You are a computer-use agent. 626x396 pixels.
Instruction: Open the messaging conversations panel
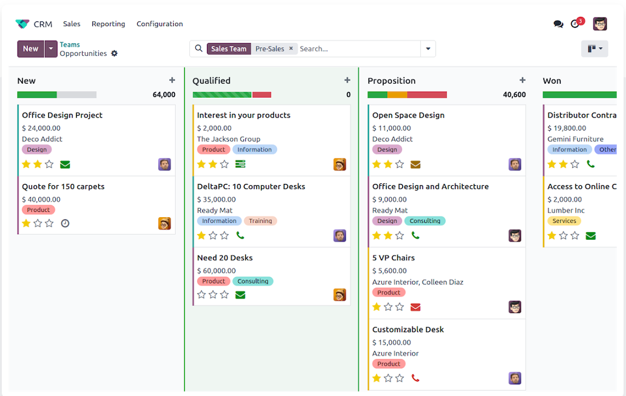(x=558, y=23)
